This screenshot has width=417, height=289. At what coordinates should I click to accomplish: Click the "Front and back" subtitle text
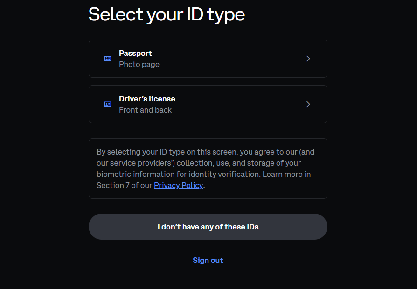tap(145, 110)
